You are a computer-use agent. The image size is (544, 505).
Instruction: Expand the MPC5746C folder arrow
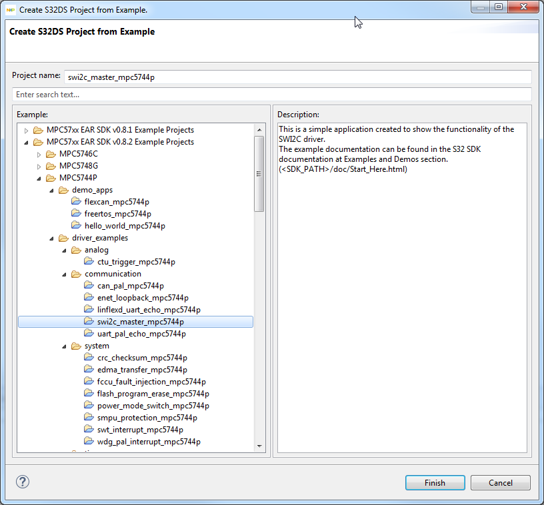[39, 155]
